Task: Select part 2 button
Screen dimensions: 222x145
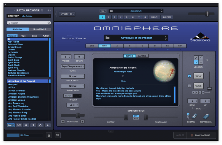Action: [108, 17]
